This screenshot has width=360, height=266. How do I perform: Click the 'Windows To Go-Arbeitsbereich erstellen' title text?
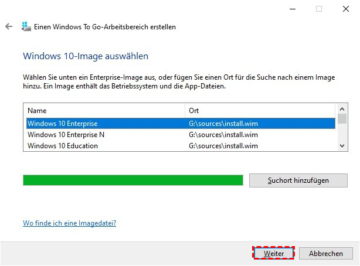point(106,27)
